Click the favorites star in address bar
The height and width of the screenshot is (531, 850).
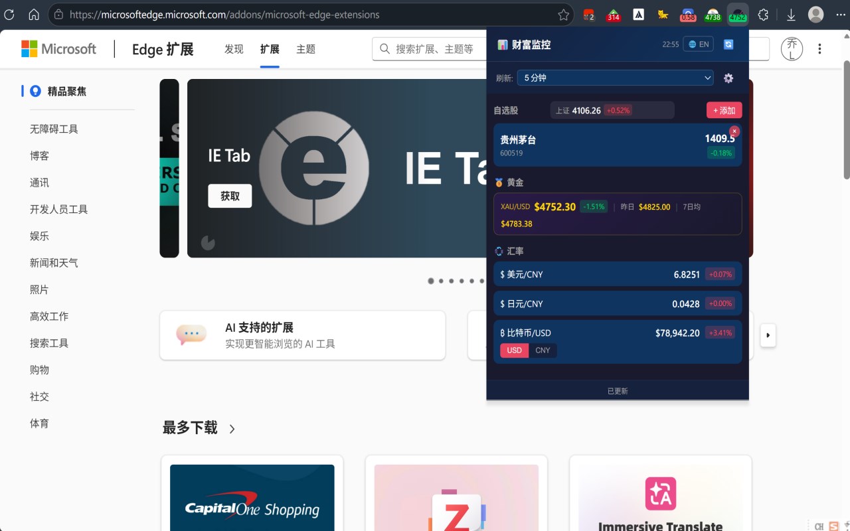click(x=564, y=15)
